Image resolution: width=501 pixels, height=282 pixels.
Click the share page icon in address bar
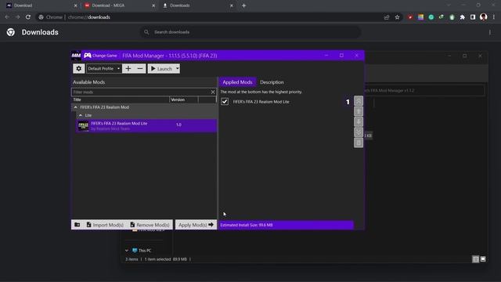point(387,17)
